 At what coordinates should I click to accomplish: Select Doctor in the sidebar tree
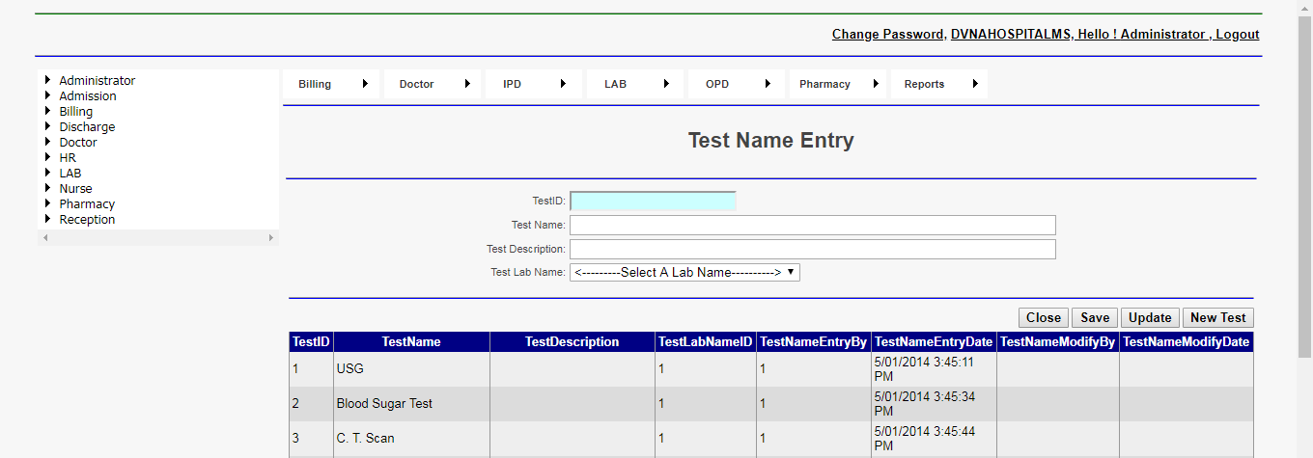tap(78, 143)
